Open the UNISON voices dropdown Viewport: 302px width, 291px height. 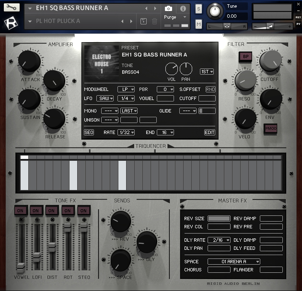coord(110,120)
